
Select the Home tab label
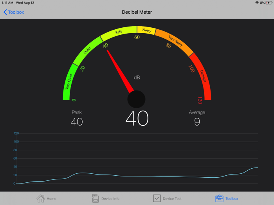pyautogui.click(x=51, y=198)
